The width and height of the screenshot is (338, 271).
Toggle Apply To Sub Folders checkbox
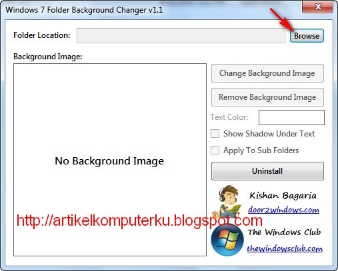(215, 150)
